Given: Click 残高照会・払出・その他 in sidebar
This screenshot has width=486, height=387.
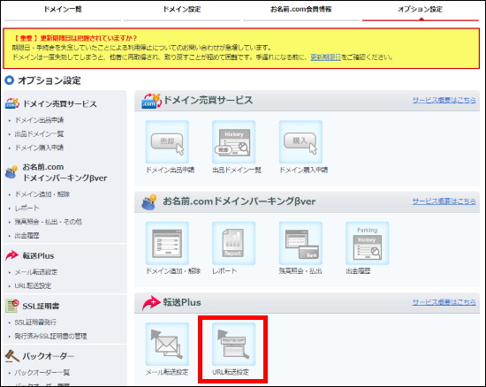Looking at the screenshot, I should pyautogui.click(x=49, y=222).
